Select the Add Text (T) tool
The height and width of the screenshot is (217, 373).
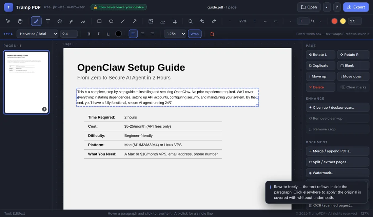(x=48, y=21)
